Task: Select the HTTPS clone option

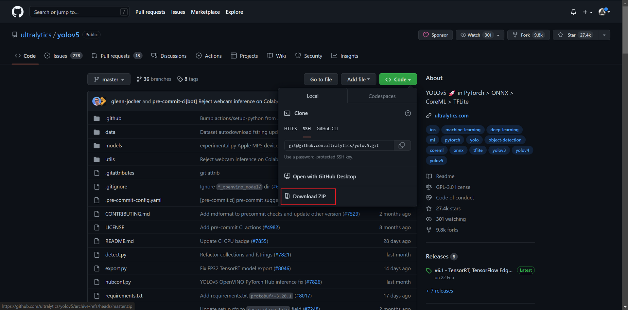Action: point(290,129)
